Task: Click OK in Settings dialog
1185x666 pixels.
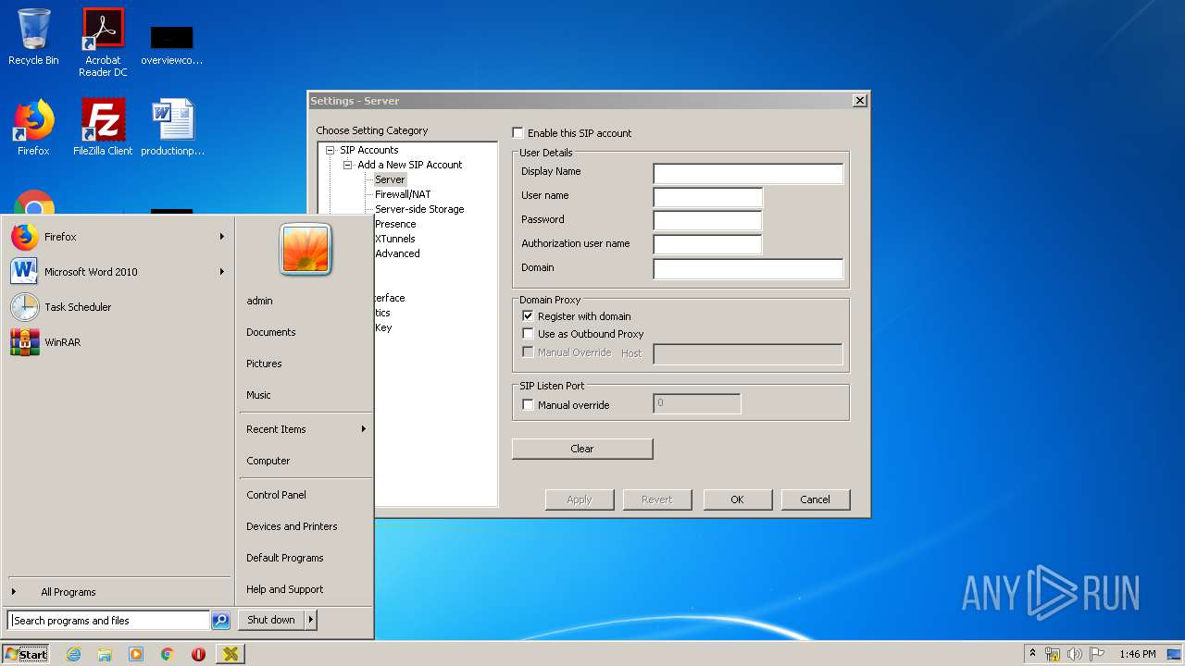Action: tap(737, 499)
